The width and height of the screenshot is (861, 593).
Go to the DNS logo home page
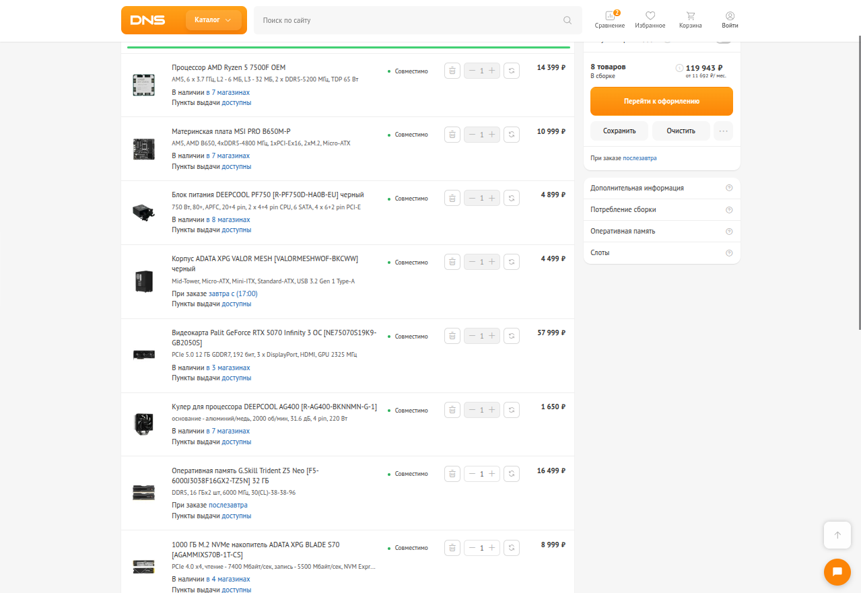[x=148, y=20]
